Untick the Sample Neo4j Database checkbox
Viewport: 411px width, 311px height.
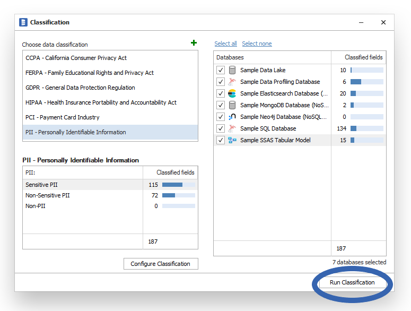pos(221,117)
